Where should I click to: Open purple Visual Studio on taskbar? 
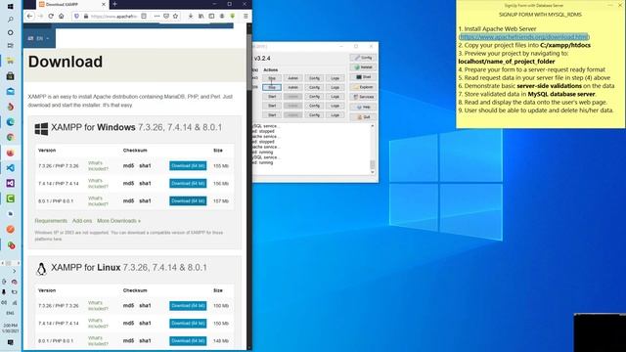(11, 183)
